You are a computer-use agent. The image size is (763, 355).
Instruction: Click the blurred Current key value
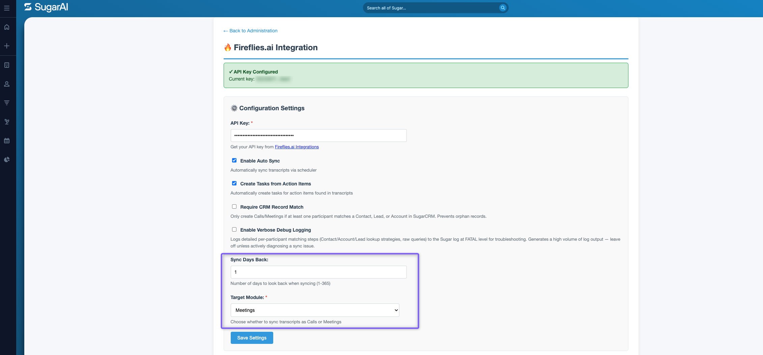coord(273,79)
